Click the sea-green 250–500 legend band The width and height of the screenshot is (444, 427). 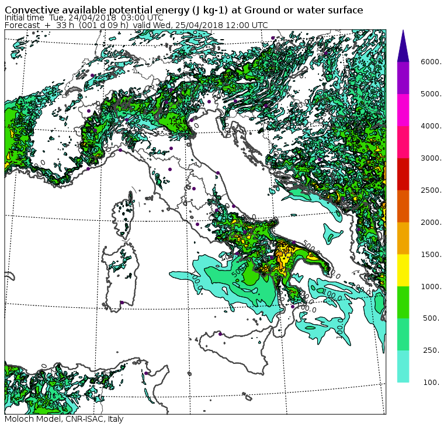pyautogui.click(x=403, y=334)
